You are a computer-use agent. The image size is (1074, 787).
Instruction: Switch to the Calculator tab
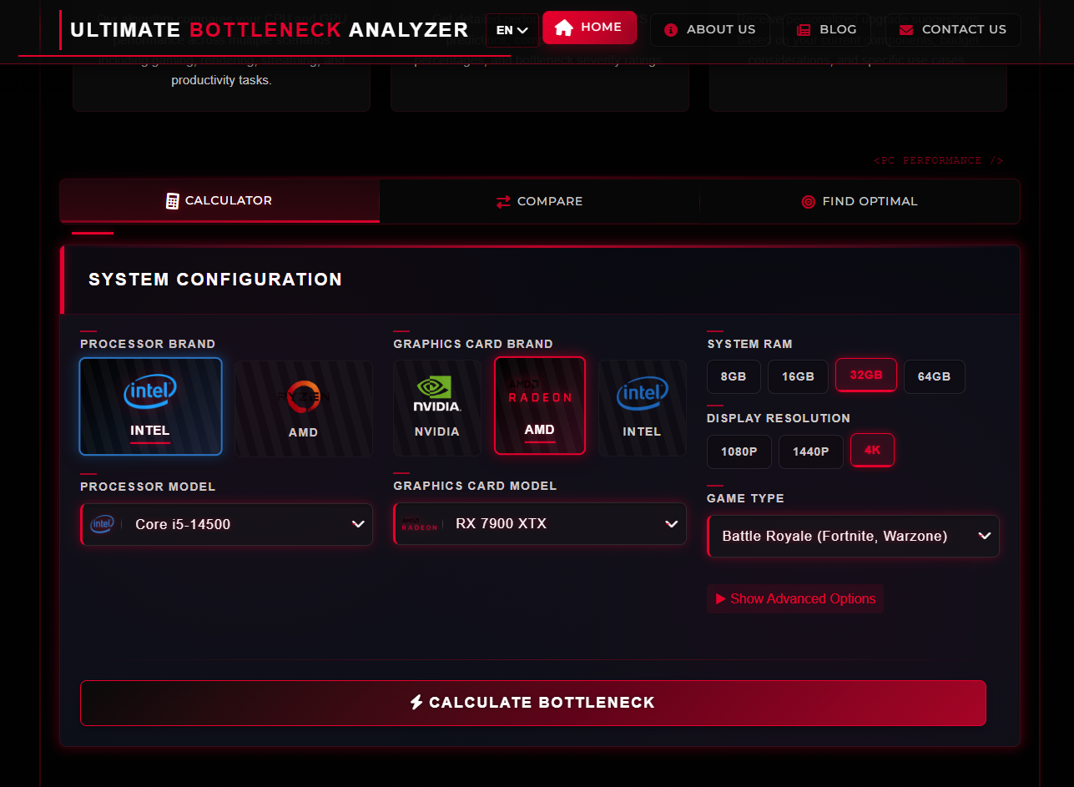click(219, 200)
